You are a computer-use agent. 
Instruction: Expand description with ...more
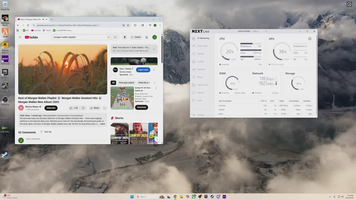pos(102,124)
